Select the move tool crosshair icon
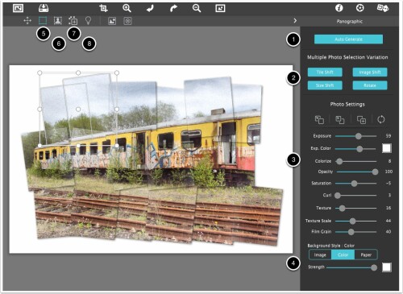 tap(27, 21)
